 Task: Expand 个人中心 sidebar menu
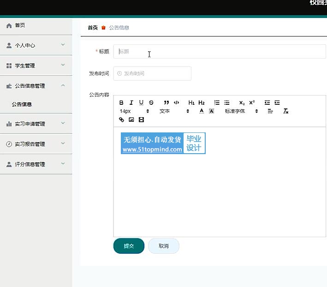pos(36,45)
